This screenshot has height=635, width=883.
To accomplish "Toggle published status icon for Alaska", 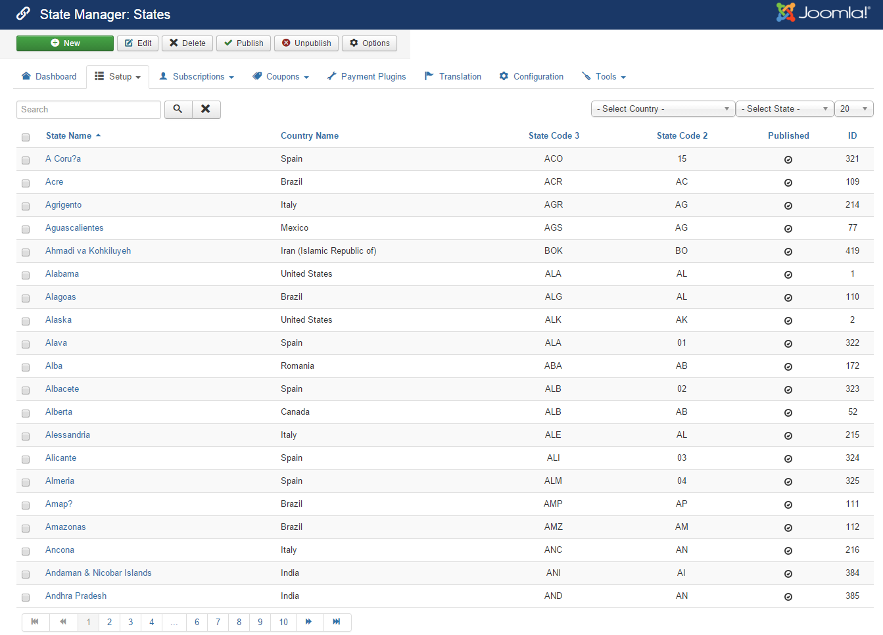I will [788, 321].
